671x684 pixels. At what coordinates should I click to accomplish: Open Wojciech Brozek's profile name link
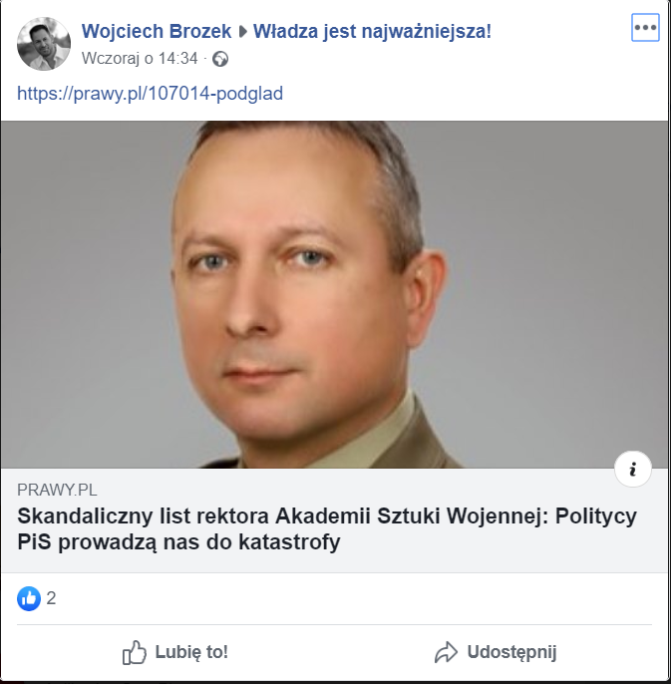[x=157, y=31]
